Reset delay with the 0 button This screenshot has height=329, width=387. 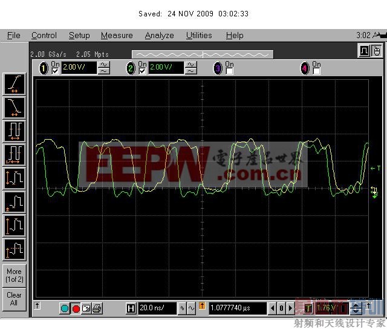click(x=281, y=308)
